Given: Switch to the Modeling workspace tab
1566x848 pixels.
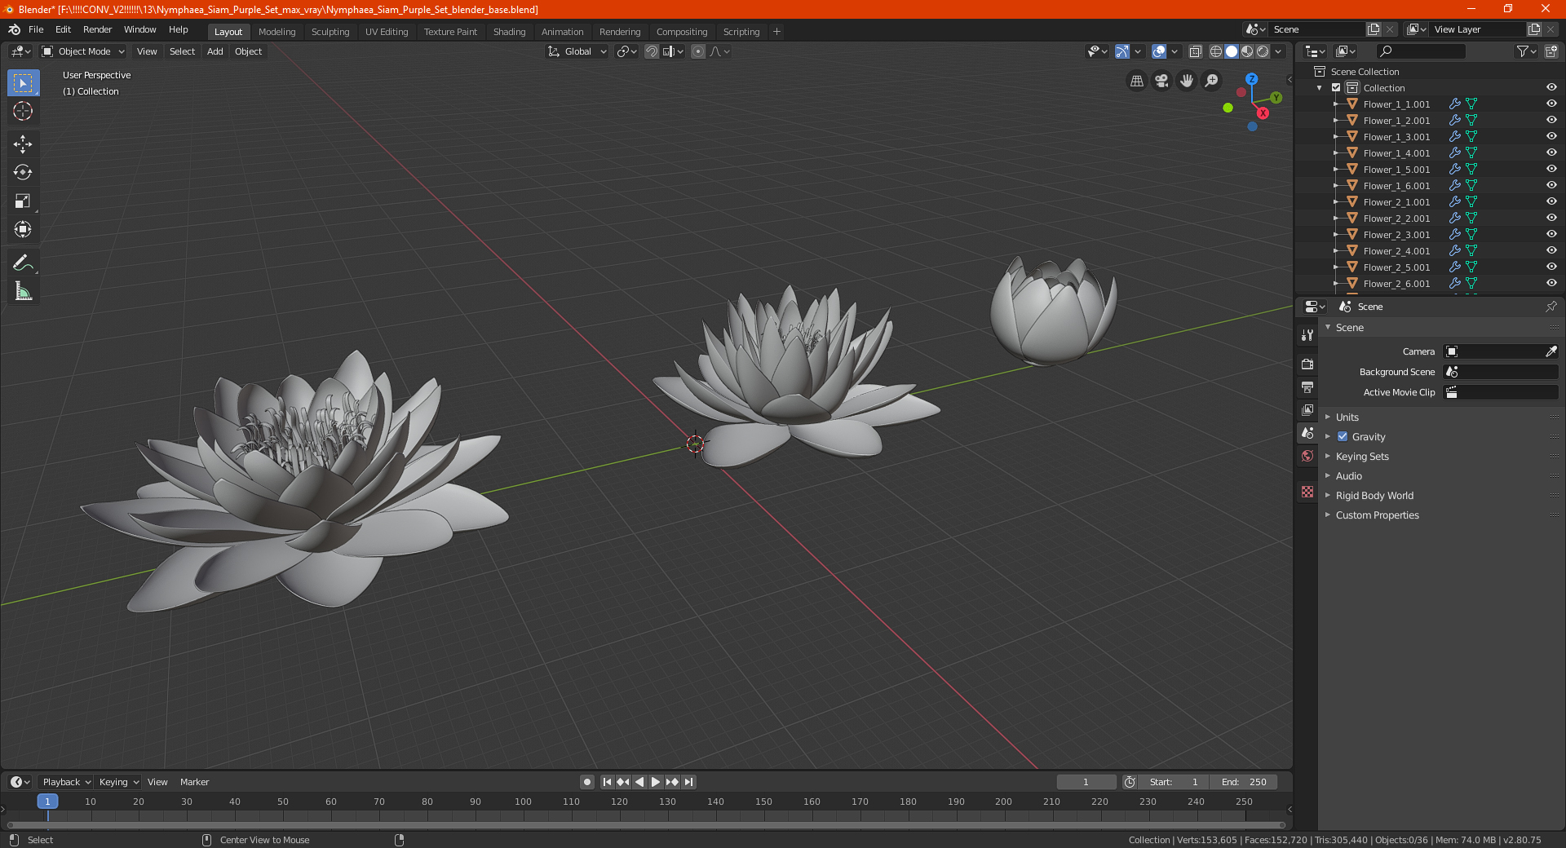Looking at the screenshot, I should point(276,32).
